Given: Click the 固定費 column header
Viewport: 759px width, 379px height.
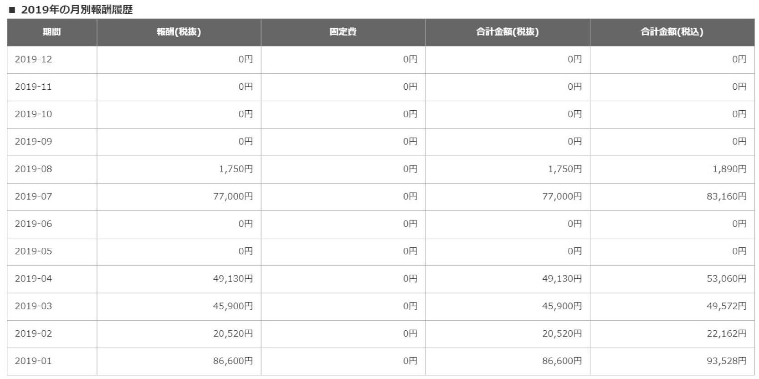Looking at the screenshot, I should click(x=343, y=32).
